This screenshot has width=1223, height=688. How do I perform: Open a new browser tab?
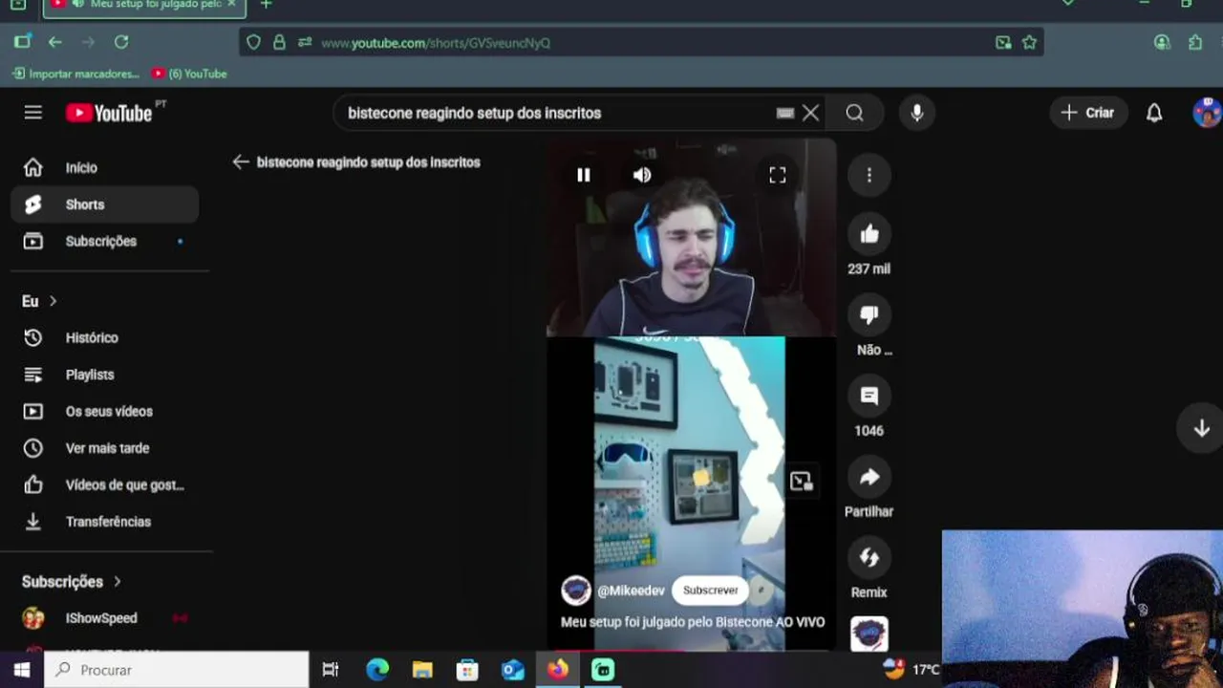pyautogui.click(x=266, y=5)
